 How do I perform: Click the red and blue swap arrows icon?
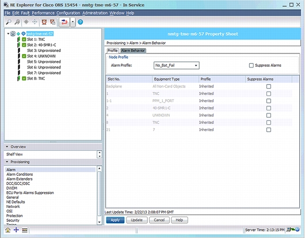click(64, 22)
